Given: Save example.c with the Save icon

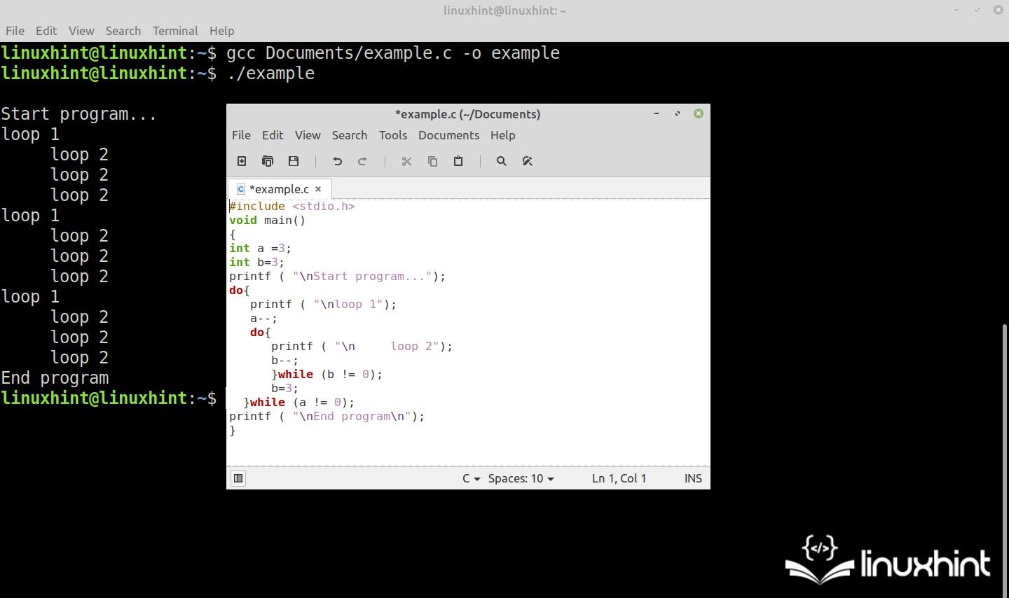Looking at the screenshot, I should (x=294, y=161).
